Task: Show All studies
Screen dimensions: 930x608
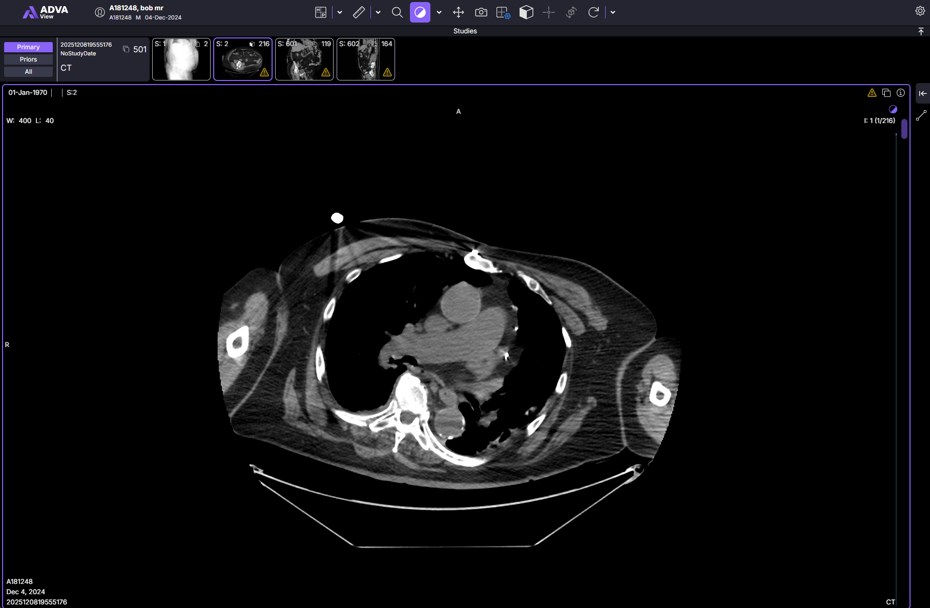Action: point(28,72)
